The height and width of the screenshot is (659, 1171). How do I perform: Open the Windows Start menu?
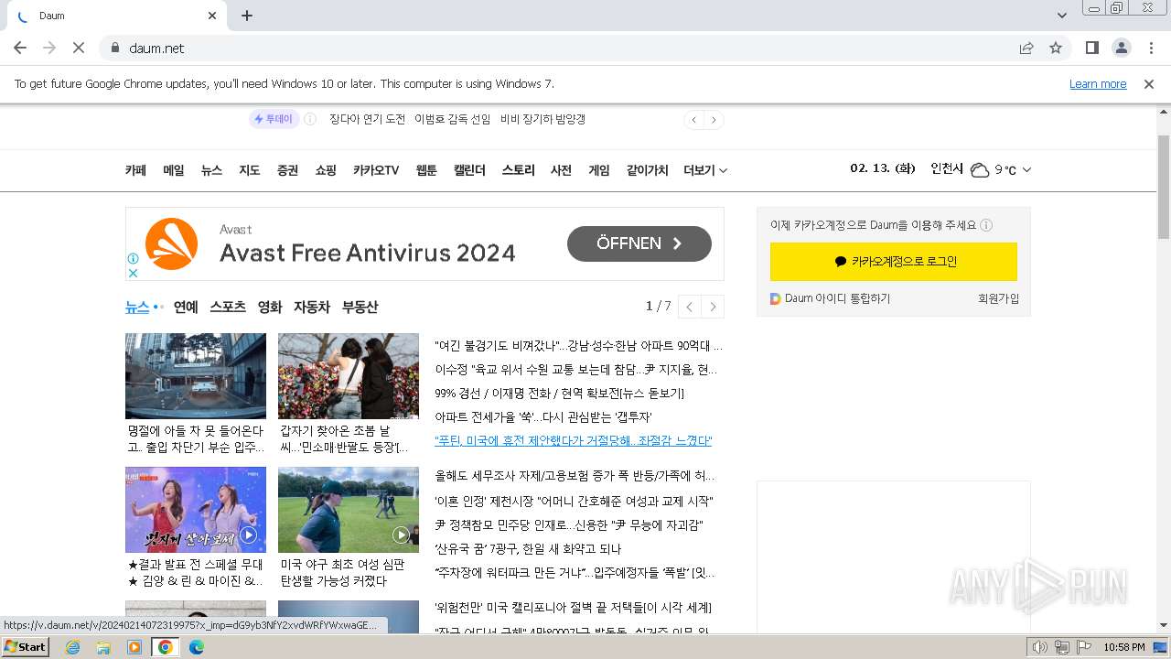click(26, 647)
